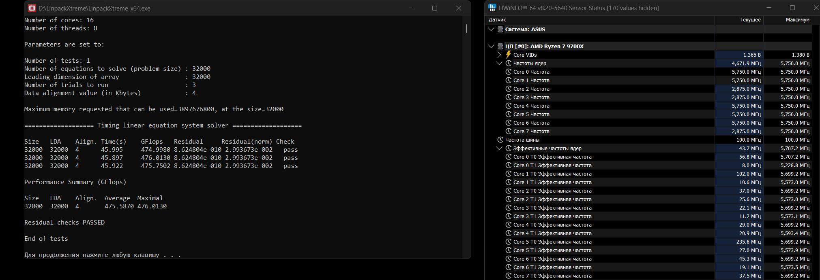Maximize the LinpackXtreme console window

click(x=435, y=8)
